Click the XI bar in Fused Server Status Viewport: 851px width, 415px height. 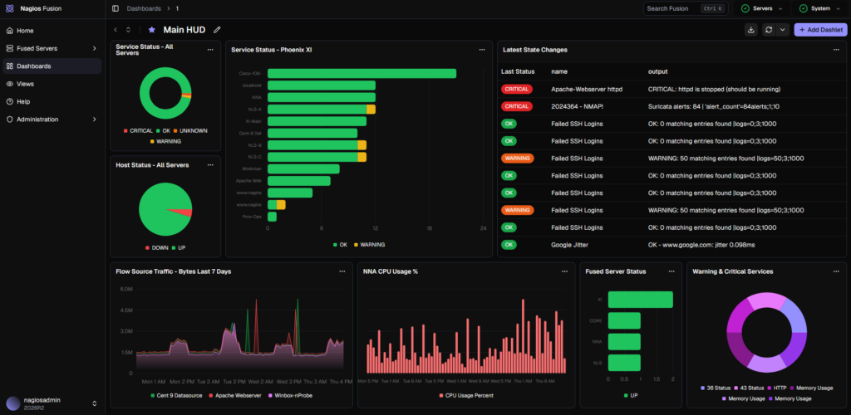(x=641, y=299)
